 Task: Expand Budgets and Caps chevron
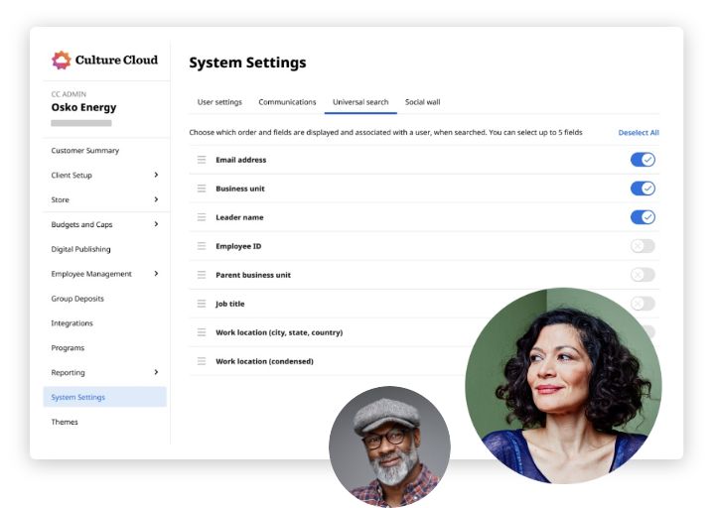point(156,224)
